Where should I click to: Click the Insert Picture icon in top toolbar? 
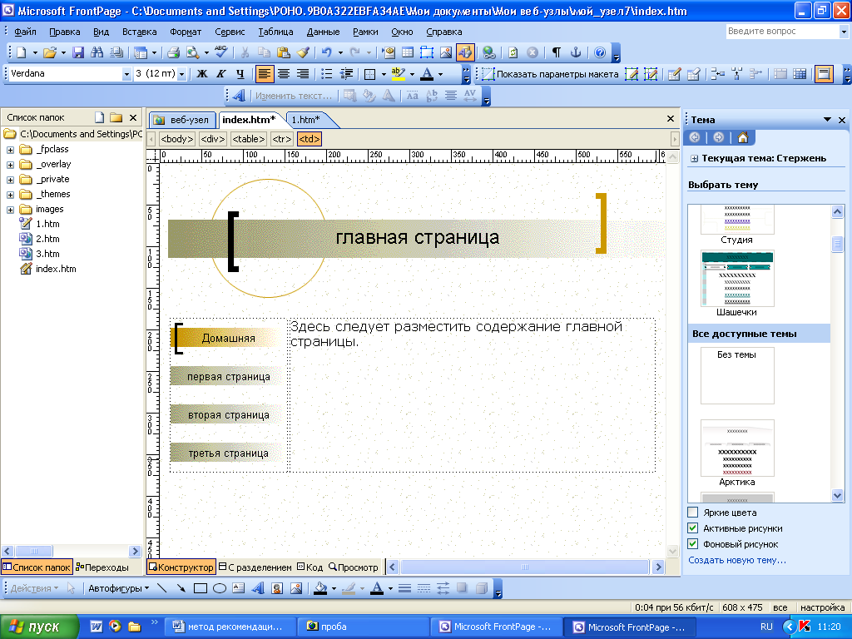(446, 52)
